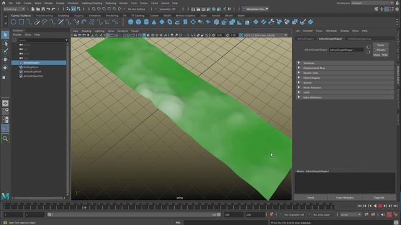
Task: Open the Rendering menu set dropdown
Action: [x=14, y=9]
